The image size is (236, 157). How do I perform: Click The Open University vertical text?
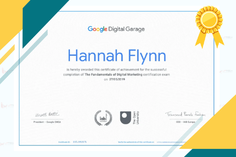pyautogui.click(x=136, y=118)
